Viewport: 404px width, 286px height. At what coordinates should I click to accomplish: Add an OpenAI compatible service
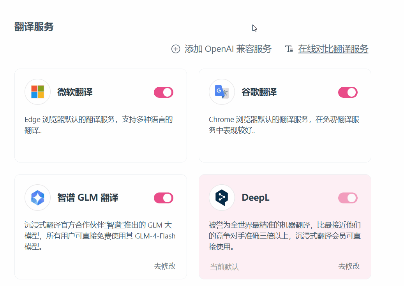[x=221, y=49]
